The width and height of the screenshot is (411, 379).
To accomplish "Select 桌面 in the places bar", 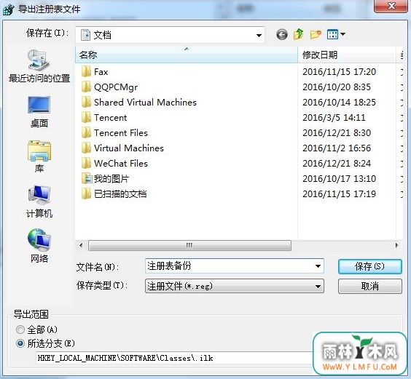I will pyautogui.click(x=39, y=112).
